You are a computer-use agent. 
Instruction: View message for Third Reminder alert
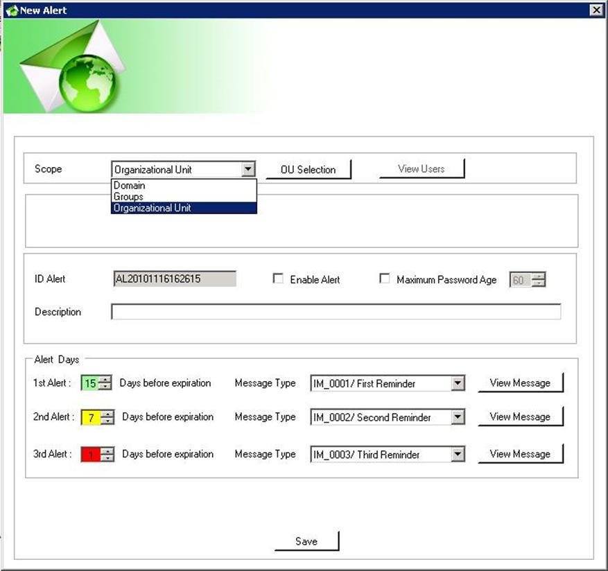coord(520,454)
